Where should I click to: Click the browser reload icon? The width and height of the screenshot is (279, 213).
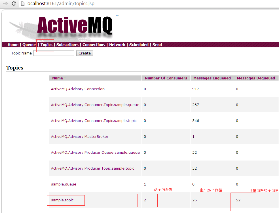[x=14, y=3]
